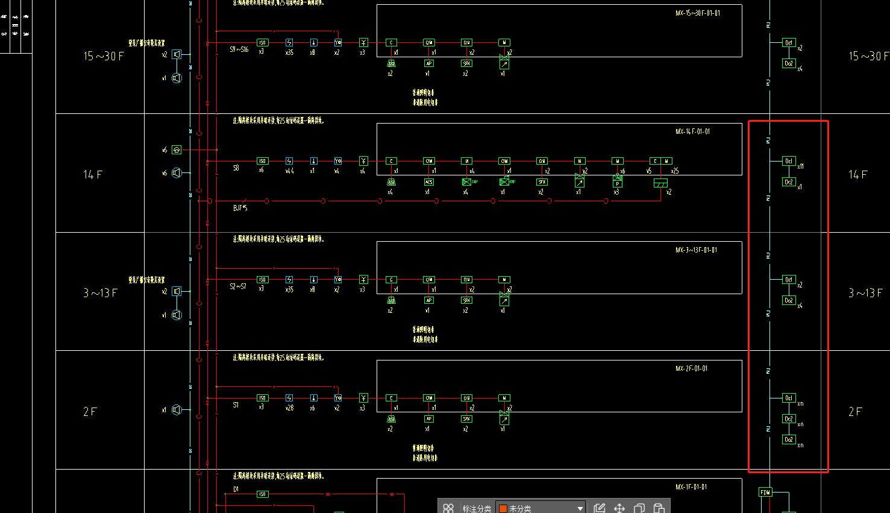Click the left-side 2 F floor label
Image resolution: width=890 pixels, height=513 pixels.
click(x=90, y=412)
